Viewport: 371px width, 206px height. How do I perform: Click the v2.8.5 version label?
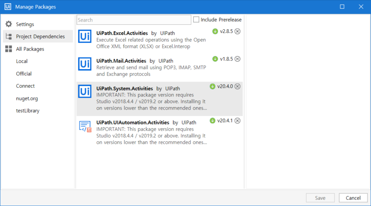pyautogui.click(x=226, y=31)
